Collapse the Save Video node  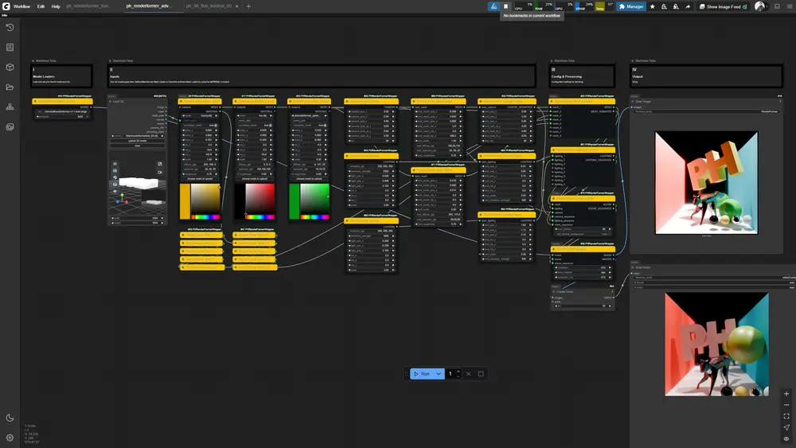click(x=633, y=267)
